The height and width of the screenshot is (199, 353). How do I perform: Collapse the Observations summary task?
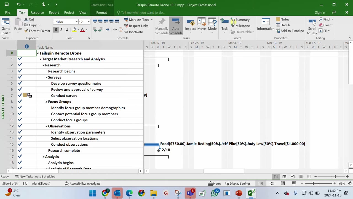coord(47,126)
